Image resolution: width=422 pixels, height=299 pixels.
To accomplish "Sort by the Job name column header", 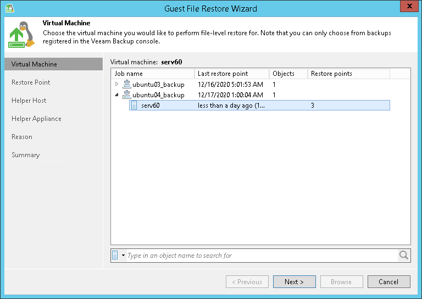I will (x=153, y=74).
